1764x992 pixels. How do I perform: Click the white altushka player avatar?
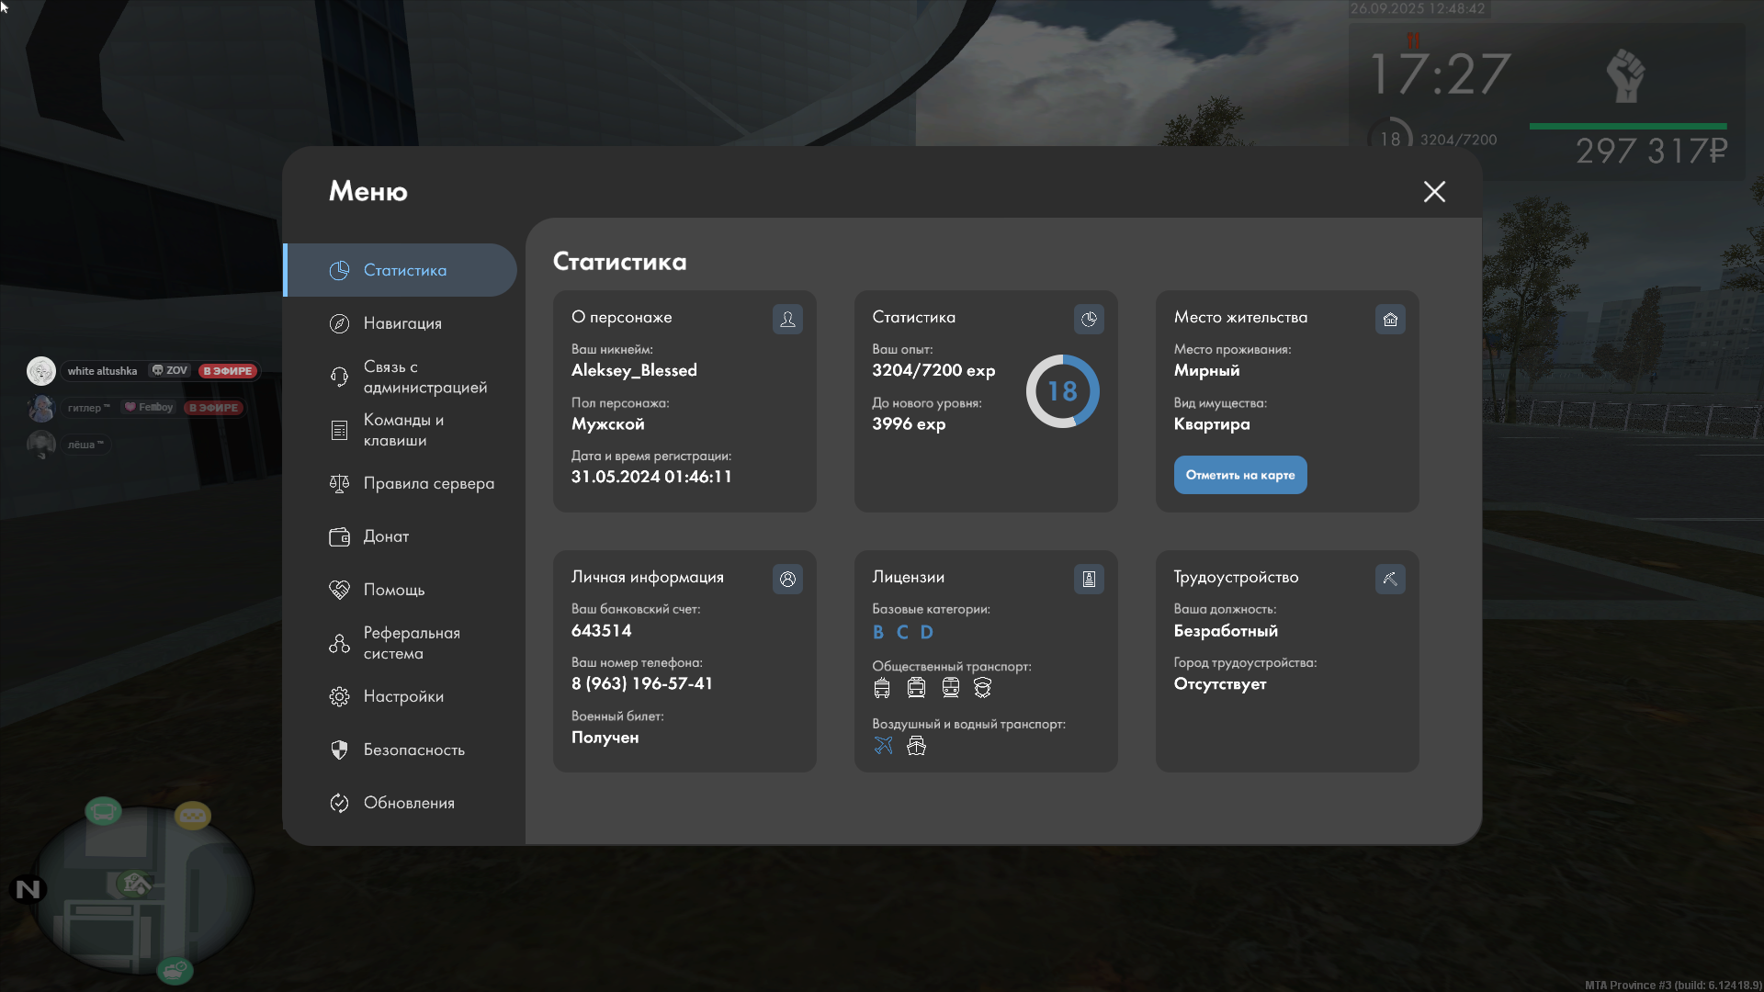pyautogui.click(x=41, y=371)
